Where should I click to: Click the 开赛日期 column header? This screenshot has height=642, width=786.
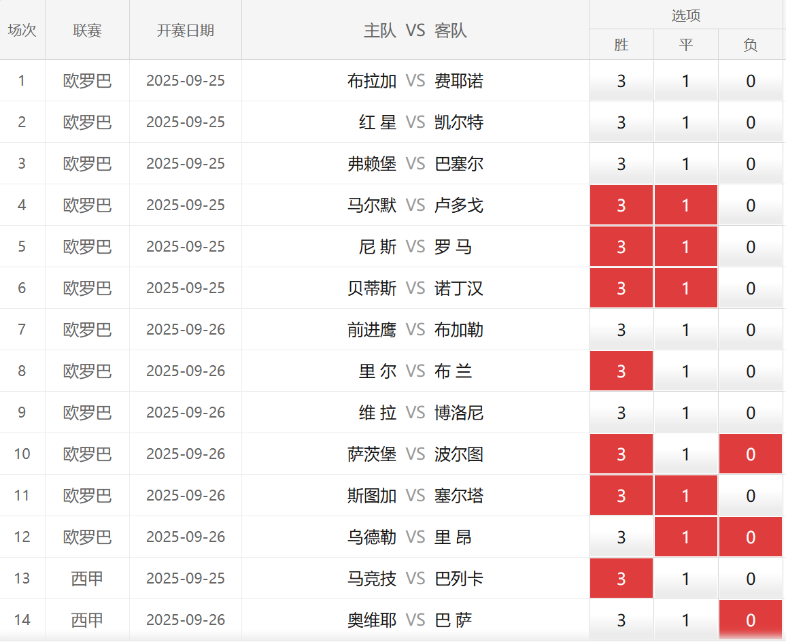click(185, 31)
